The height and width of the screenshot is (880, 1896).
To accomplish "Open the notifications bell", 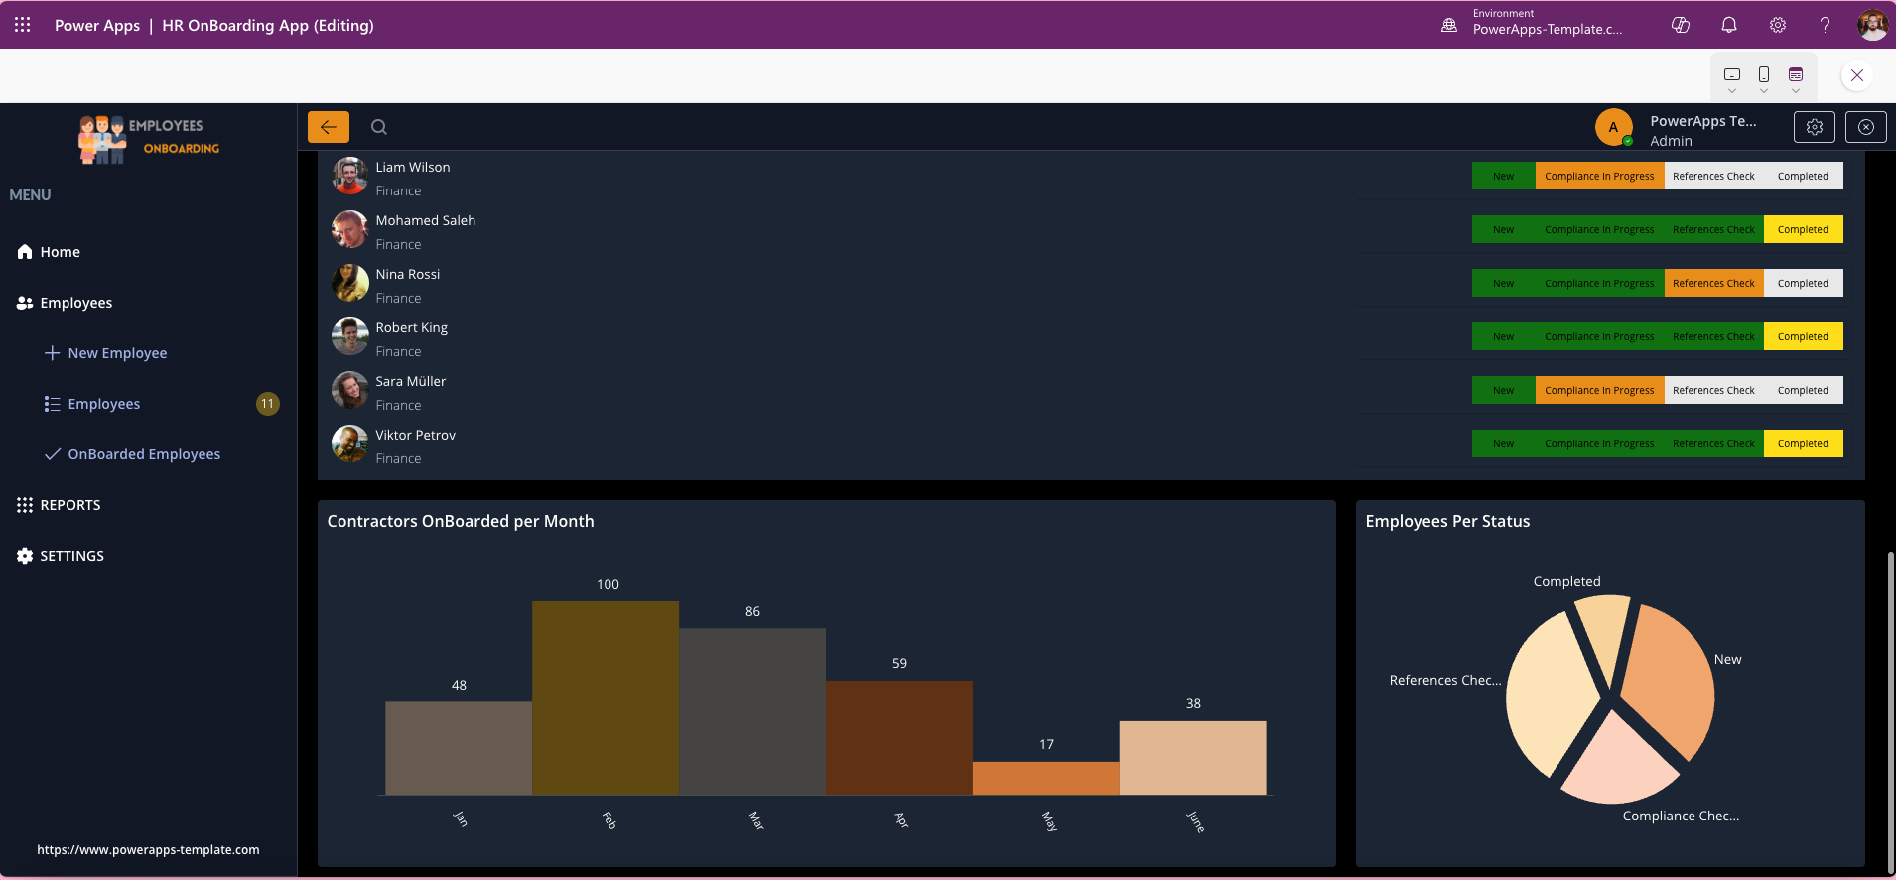I will coord(1729,25).
